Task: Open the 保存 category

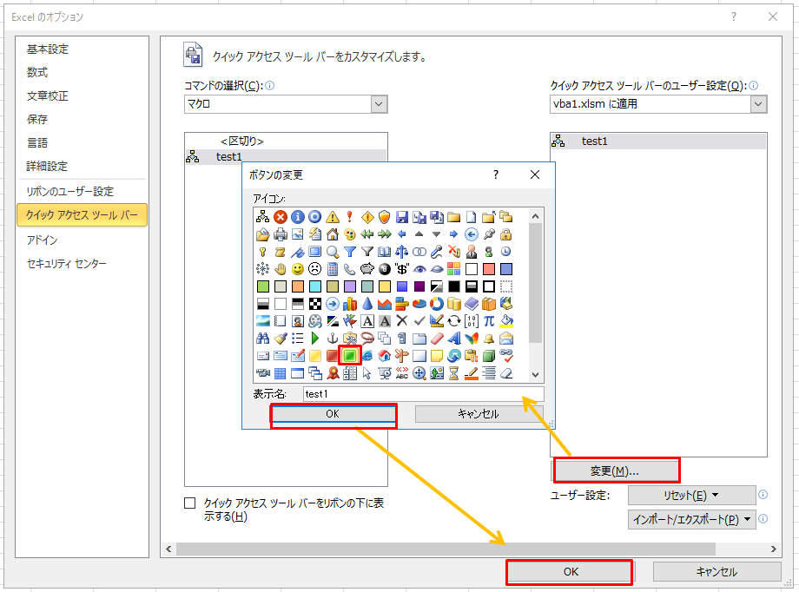Action: point(37,119)
